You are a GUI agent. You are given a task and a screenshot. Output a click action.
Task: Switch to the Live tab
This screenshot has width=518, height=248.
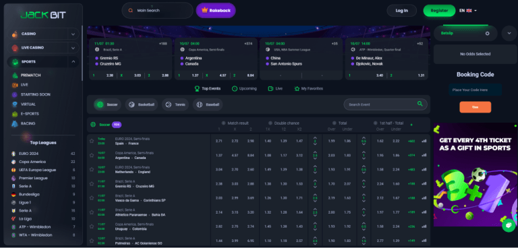click(x=275, y=88)
